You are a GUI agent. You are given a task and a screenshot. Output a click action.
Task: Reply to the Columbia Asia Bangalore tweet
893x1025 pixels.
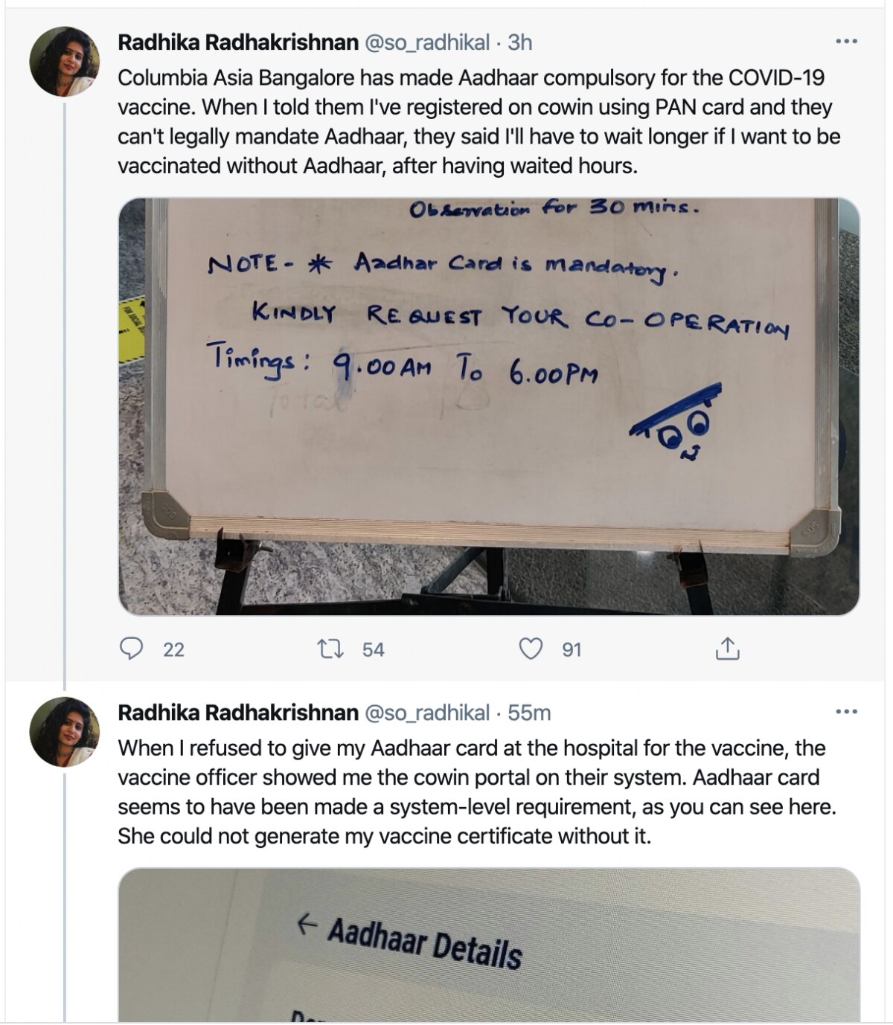click(132, 649)
